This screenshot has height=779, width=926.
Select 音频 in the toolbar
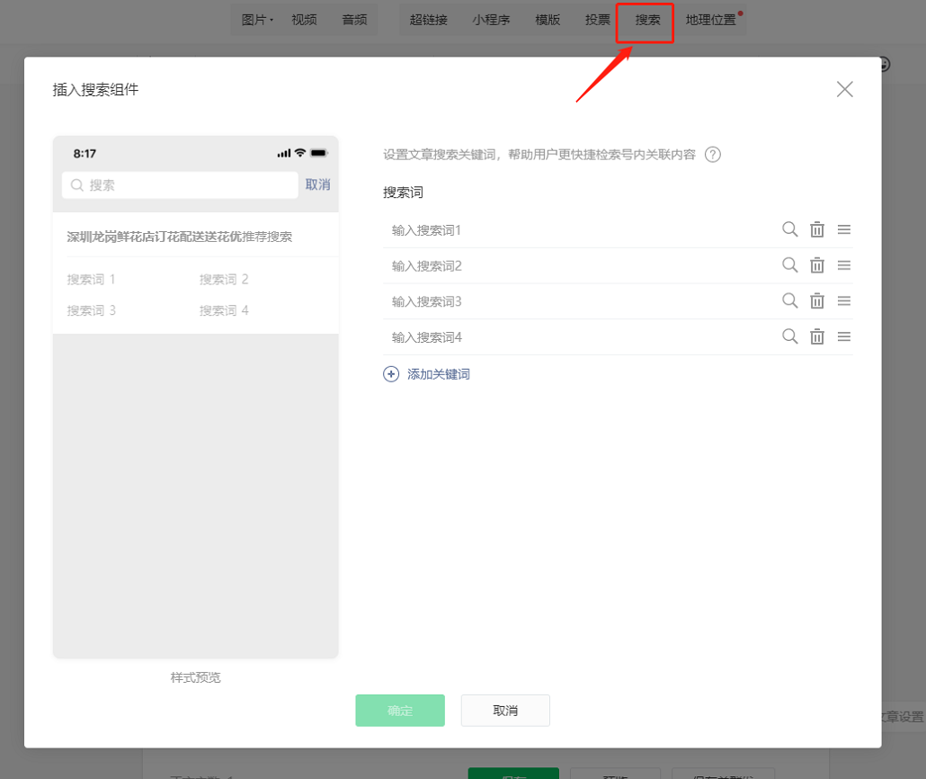354,20
